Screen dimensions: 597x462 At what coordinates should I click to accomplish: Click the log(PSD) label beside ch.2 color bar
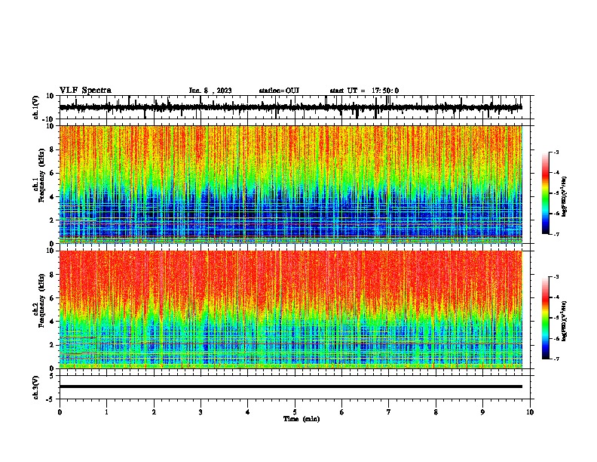(564, 321)
